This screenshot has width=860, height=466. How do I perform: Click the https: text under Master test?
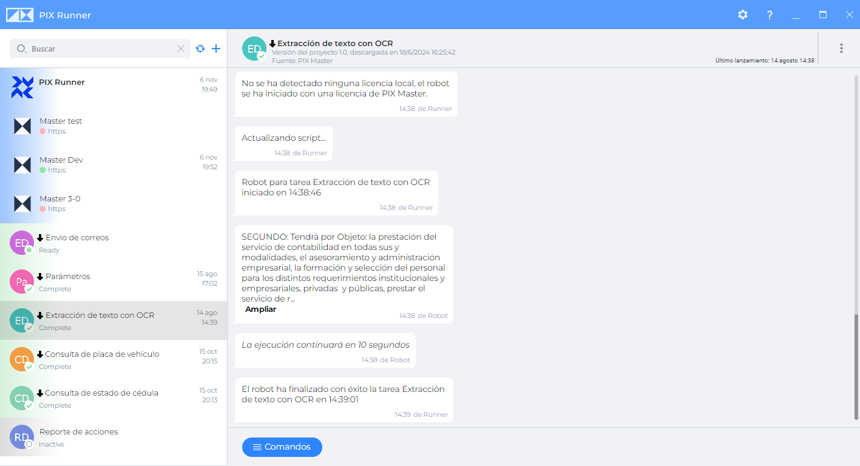(x=57, y=131)
